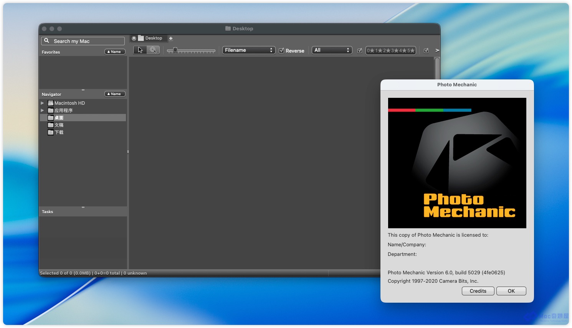The image size is (572, 328).
Task: Open the All filter dropdown
Action: tap(332, 50)
